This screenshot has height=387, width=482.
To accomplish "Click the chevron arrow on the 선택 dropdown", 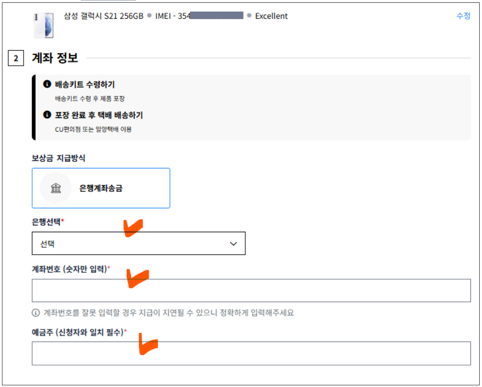I will tap(233, 243).
